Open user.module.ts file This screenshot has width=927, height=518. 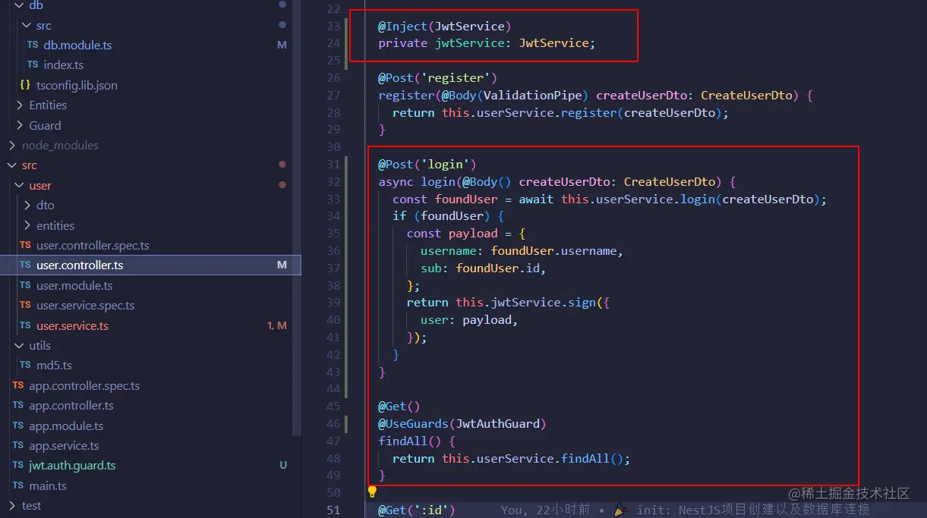[x=74, y=286]
